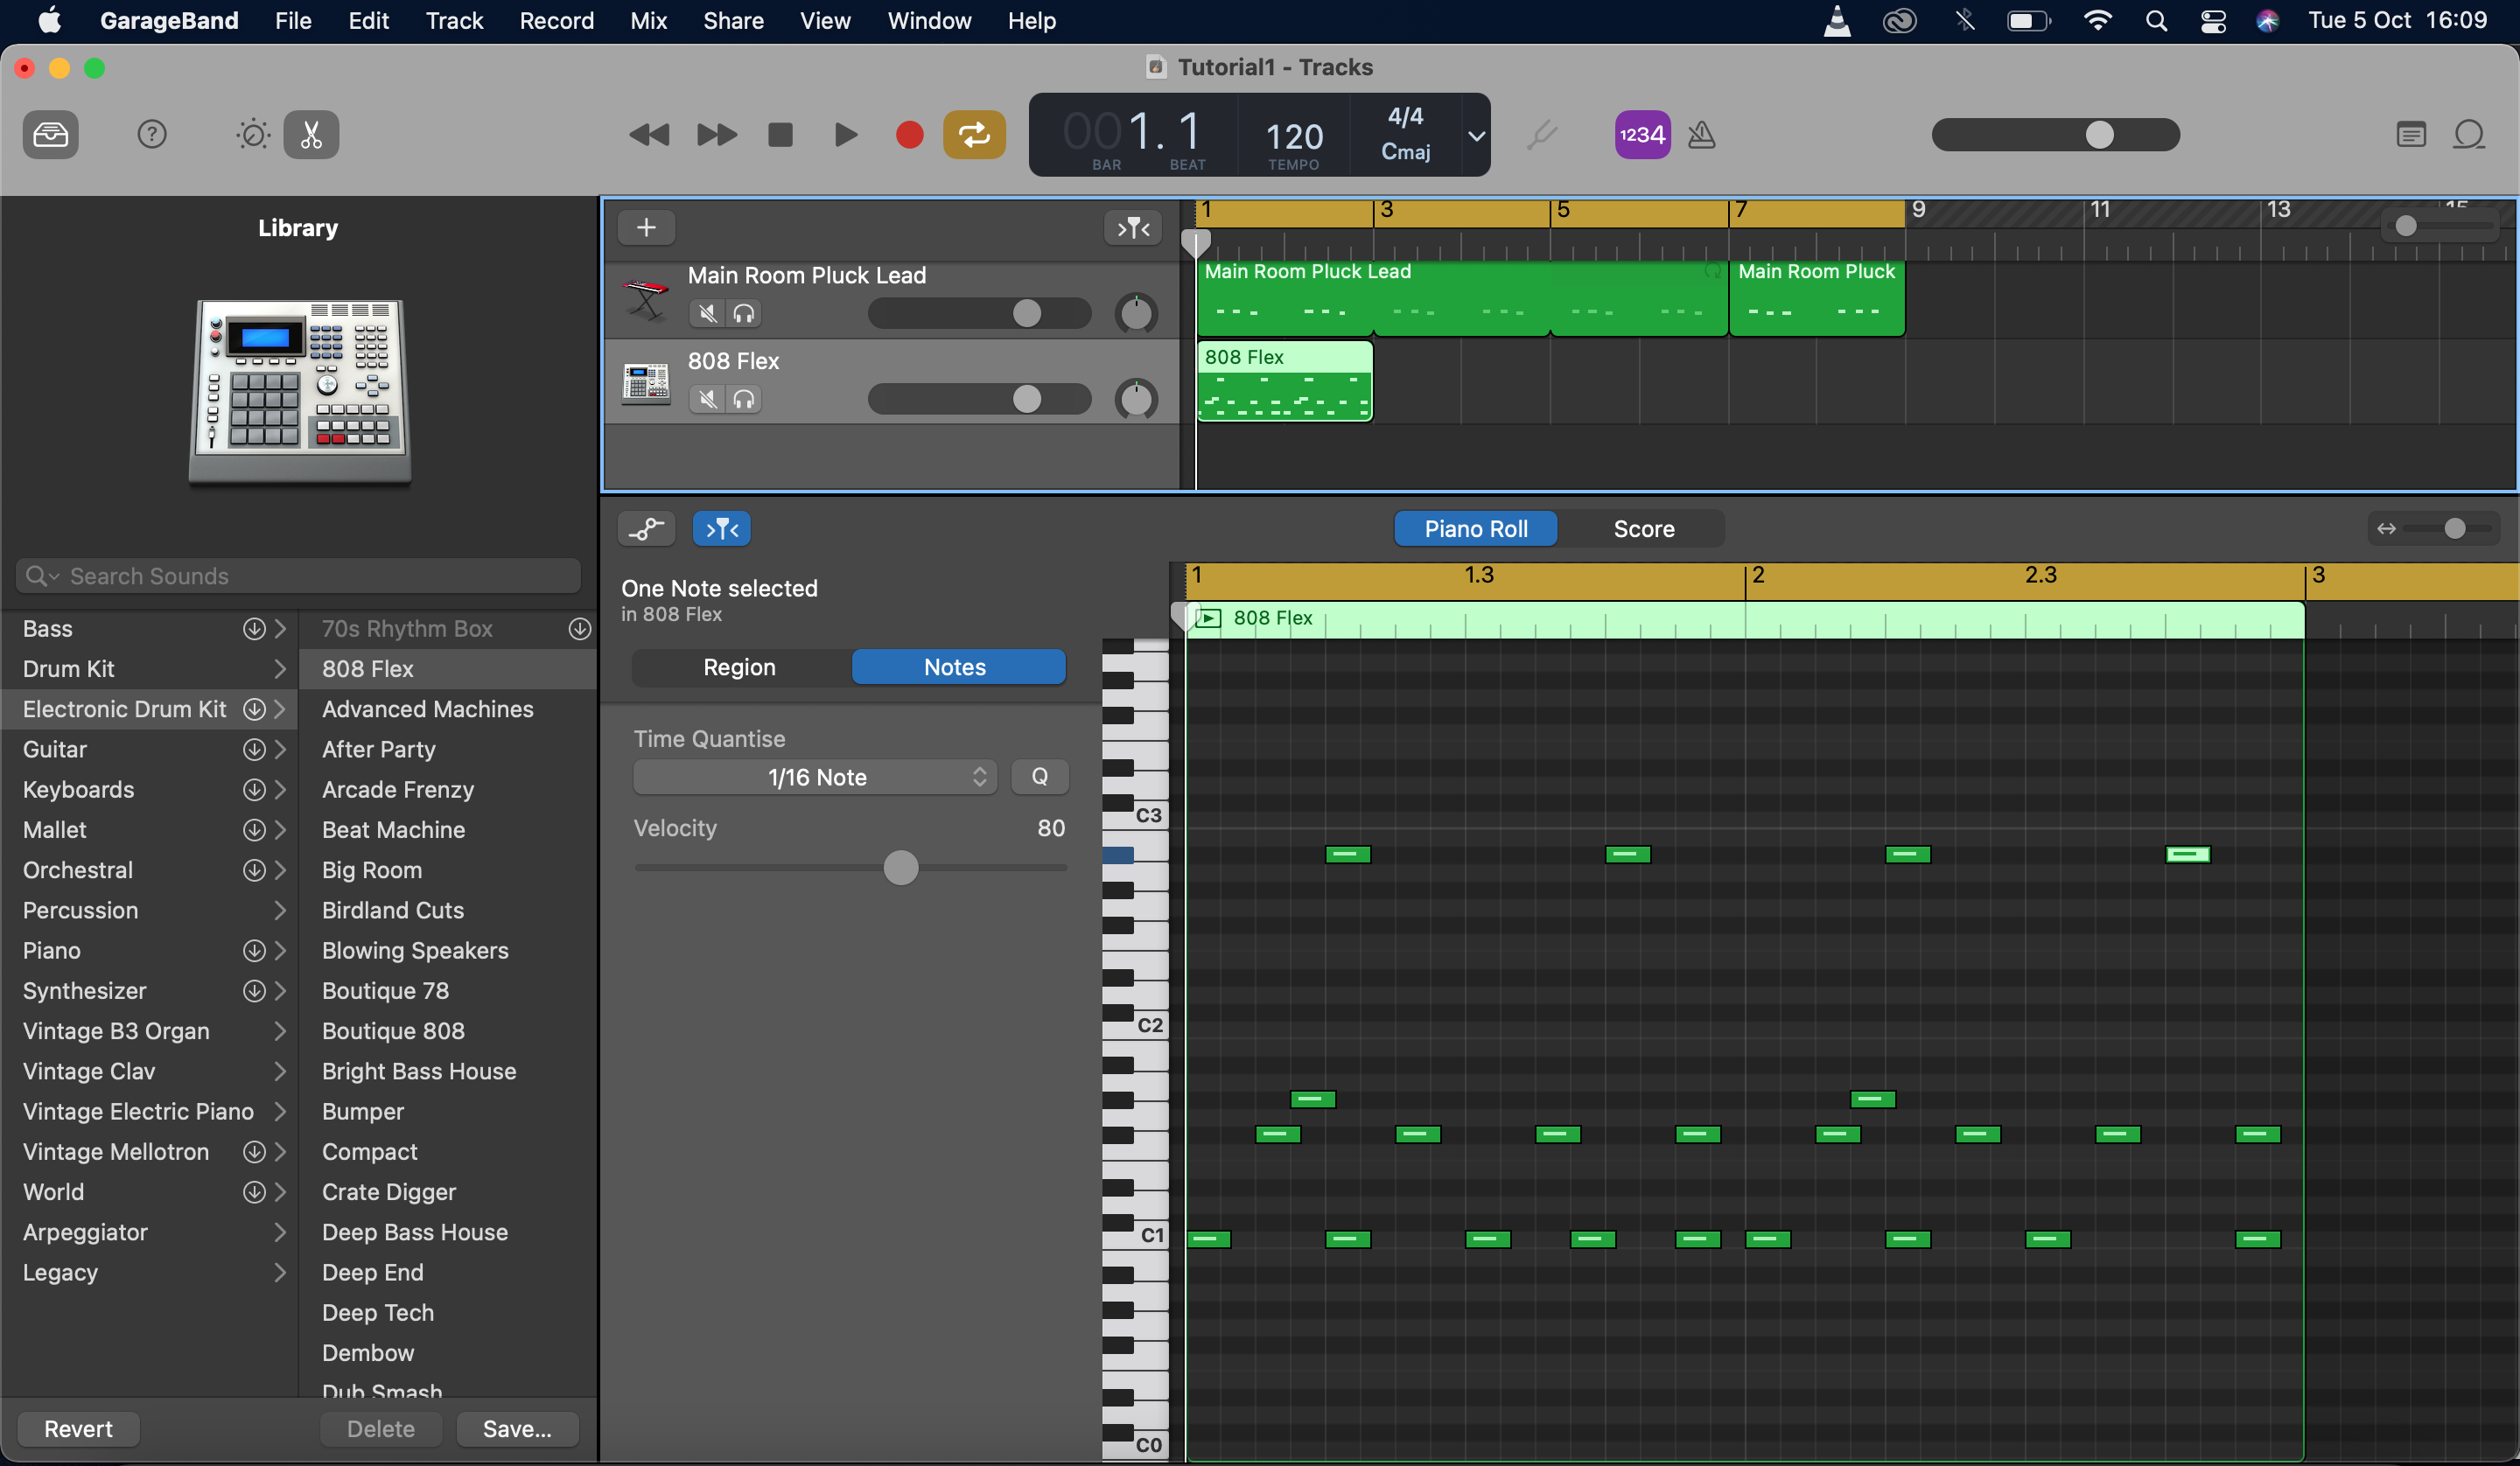Click the MIDI draw/pencil mode icon
2520x1466 pixels.
[721, 529]
